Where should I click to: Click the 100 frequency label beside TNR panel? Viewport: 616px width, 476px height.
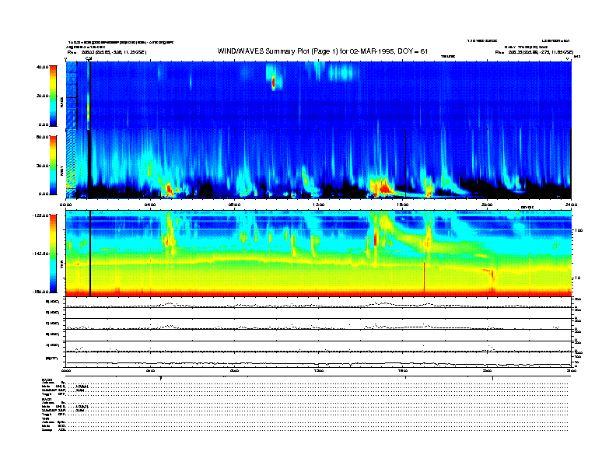pos(579,230)
